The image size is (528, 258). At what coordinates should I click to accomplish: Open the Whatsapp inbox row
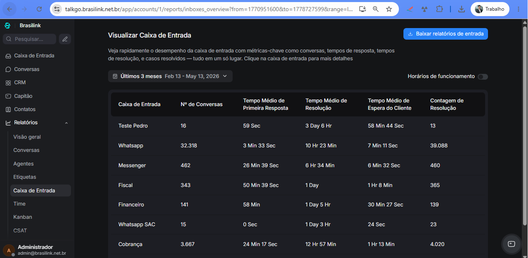(298, 146)
